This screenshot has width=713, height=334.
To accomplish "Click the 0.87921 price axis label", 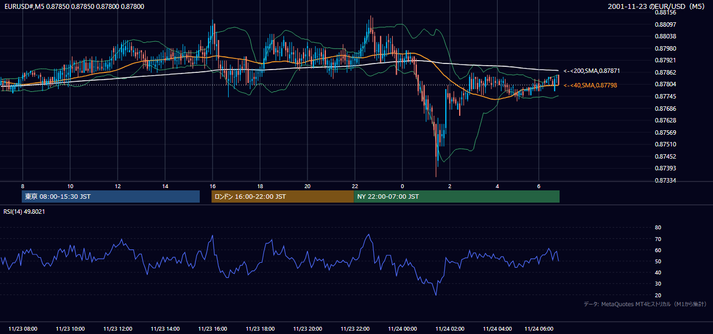I will pyautogui.click(x=665, y=60).
